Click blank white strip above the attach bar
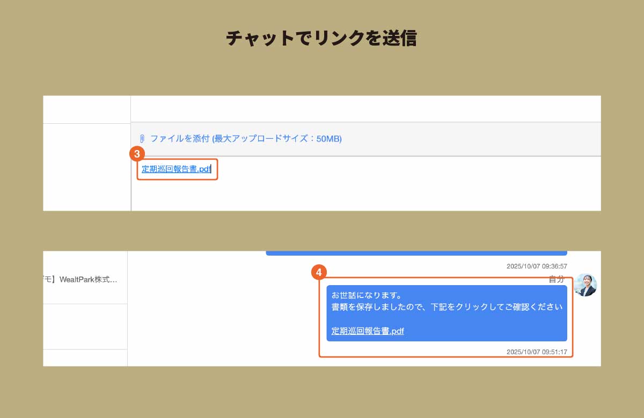Screen dimensions: 644x418 365,109
